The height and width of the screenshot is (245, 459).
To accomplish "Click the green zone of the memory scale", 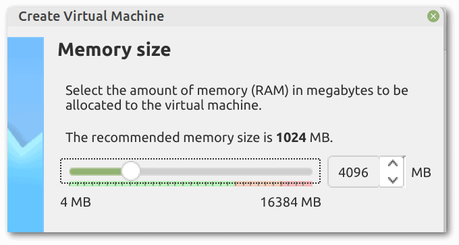I will (152, 184).
